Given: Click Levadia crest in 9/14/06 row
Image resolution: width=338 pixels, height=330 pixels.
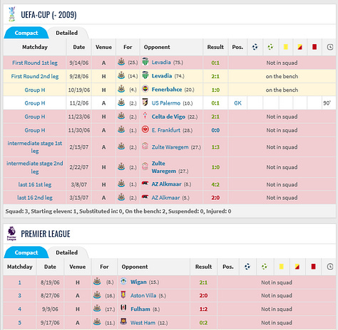Looking at the screenshot, I should pos(145,61).
